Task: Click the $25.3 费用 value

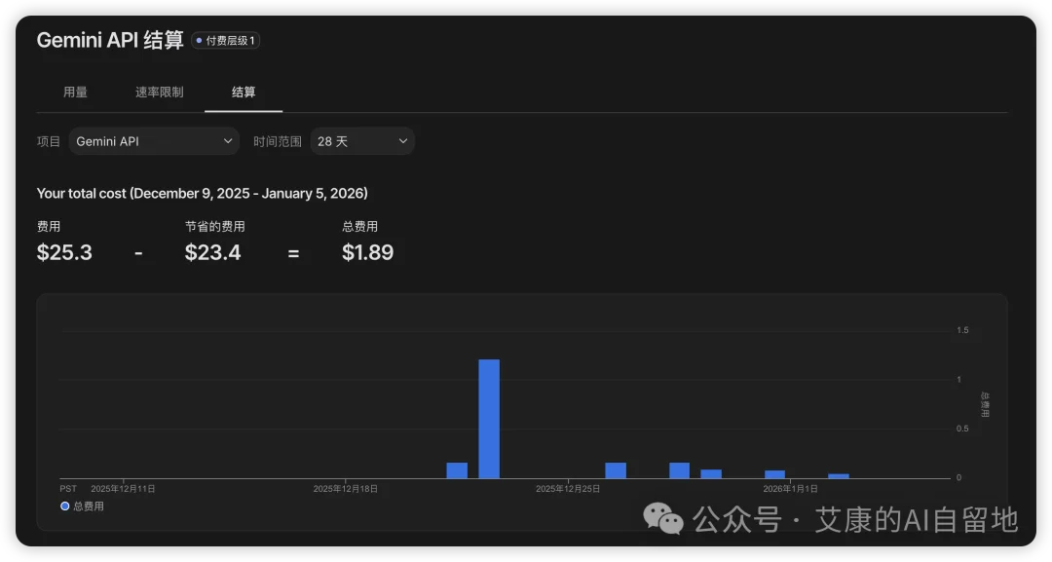Action: (x=64, y=252)
